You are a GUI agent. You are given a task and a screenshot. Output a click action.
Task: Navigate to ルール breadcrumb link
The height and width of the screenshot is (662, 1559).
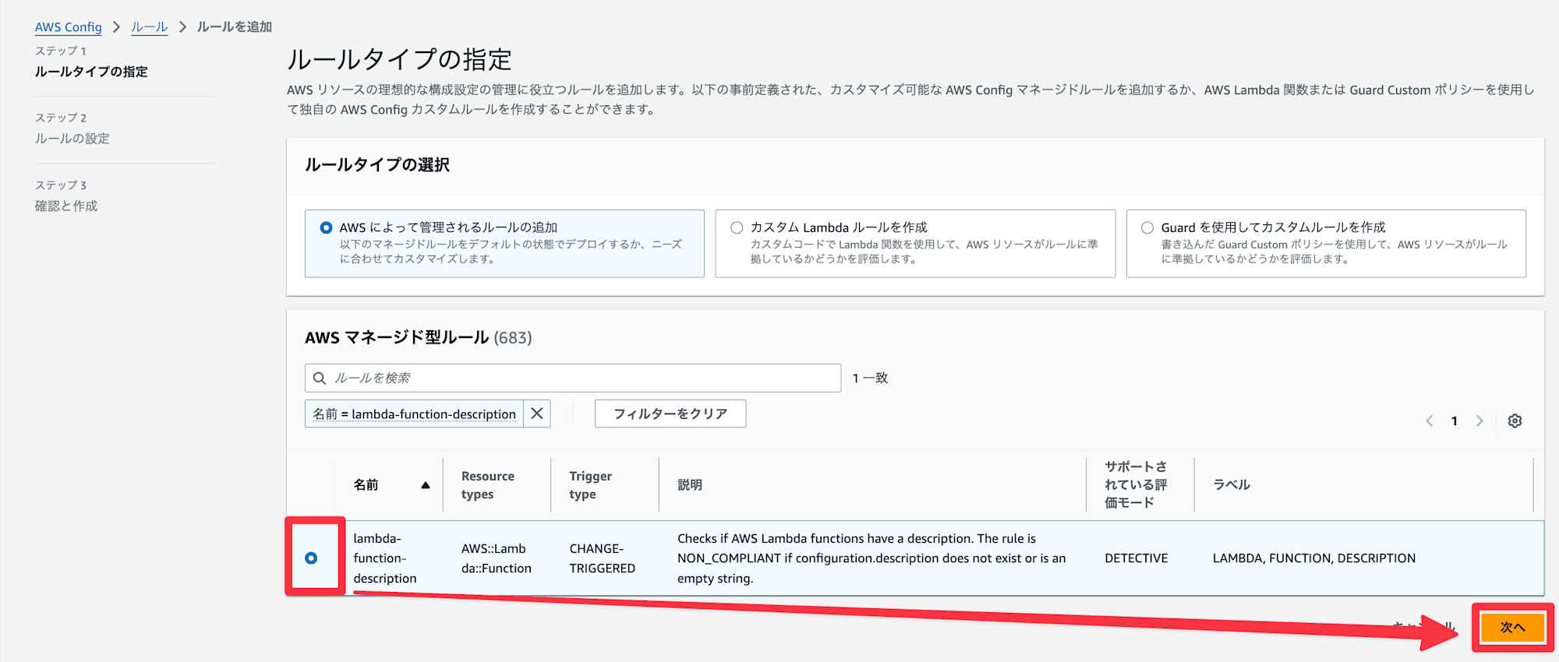(x=149, y=26)
